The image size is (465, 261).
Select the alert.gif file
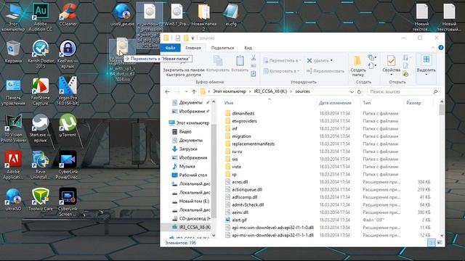pos(239,220)
